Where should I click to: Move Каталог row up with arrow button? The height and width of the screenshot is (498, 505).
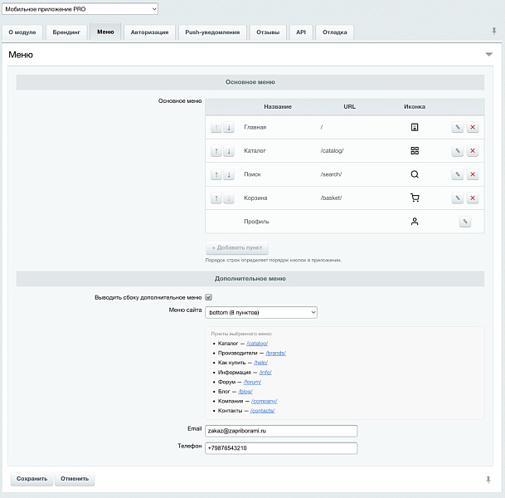click(216, 151)
